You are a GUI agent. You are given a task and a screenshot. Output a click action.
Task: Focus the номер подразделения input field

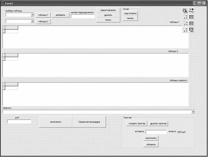coord(83,16)
